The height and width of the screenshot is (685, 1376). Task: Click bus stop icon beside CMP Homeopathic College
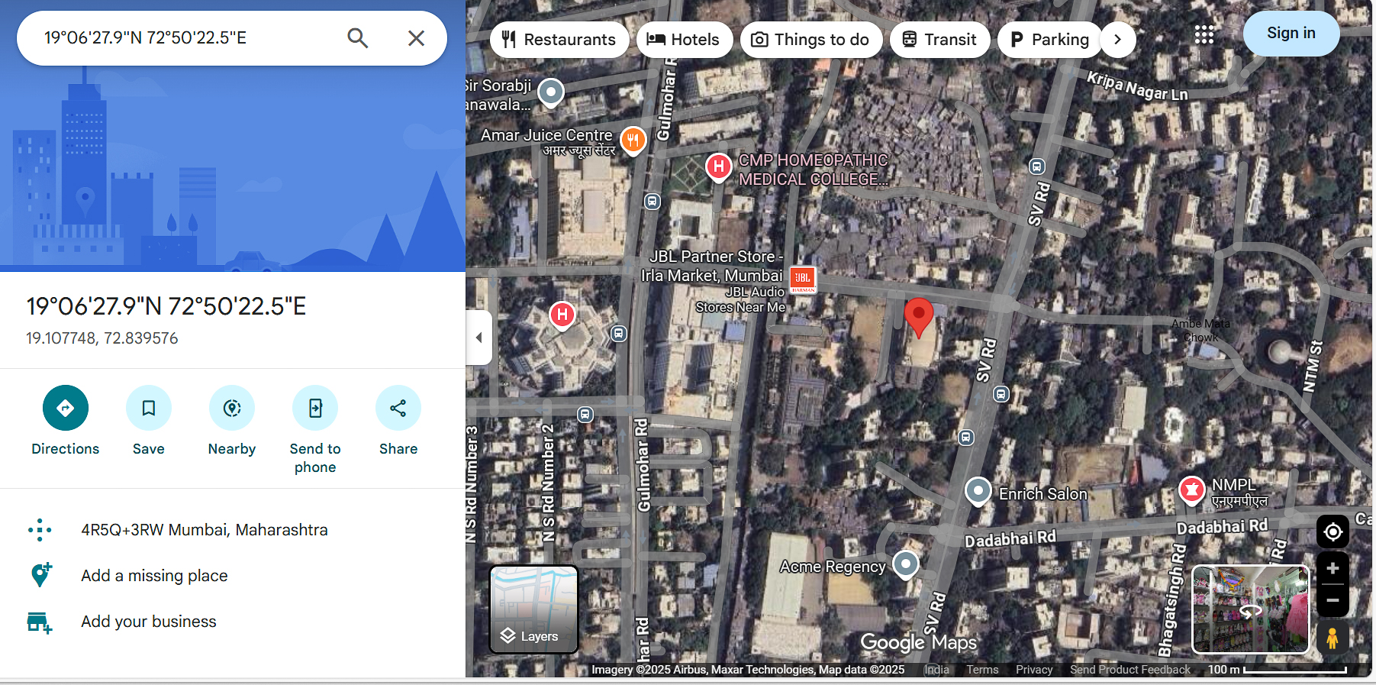tap(652, 202)
